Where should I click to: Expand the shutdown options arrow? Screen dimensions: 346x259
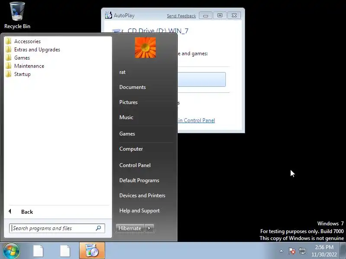click(149, 228)
